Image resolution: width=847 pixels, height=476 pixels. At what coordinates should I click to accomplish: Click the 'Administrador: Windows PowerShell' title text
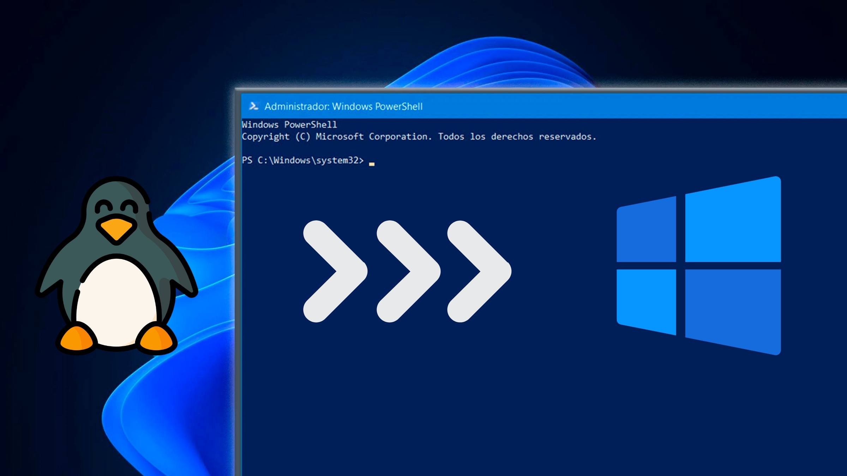click(343, 106)
